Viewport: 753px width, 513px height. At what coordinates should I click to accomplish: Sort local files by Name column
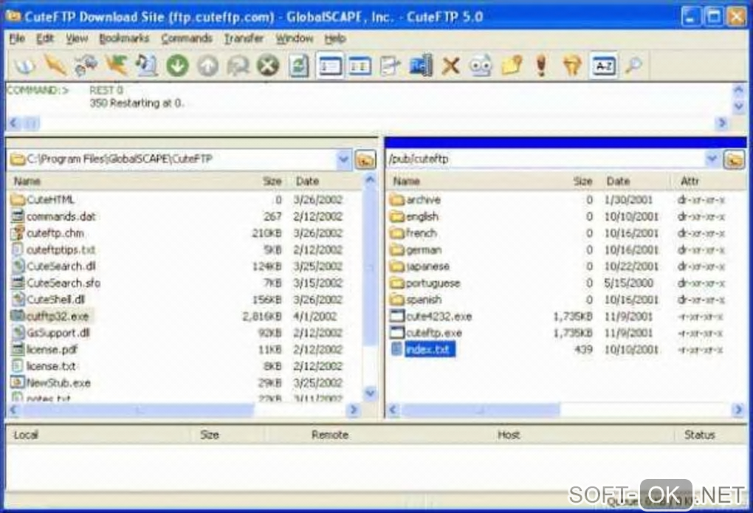coord(27,181)
